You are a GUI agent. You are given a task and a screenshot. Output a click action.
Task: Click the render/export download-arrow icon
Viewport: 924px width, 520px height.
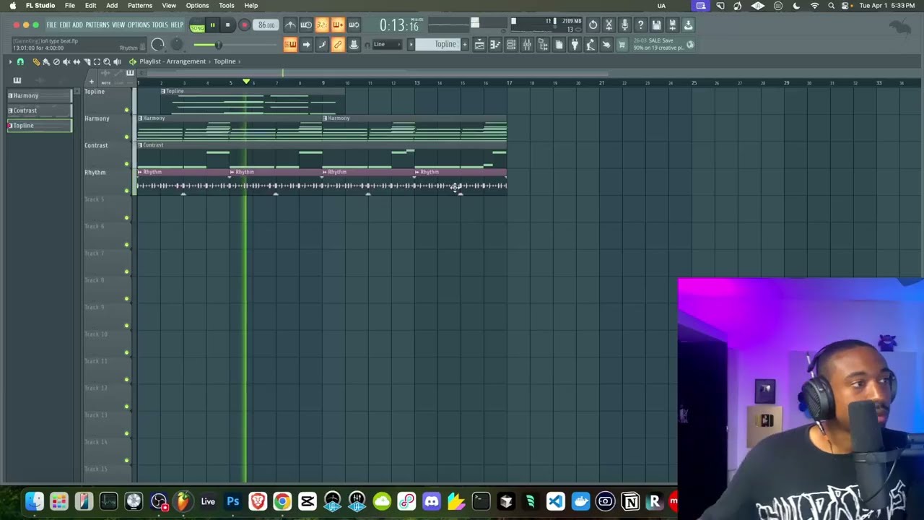[688, 25]
